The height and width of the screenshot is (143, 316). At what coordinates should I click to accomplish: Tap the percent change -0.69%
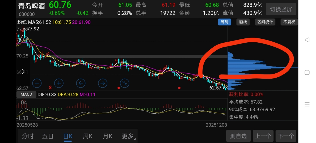57,13
